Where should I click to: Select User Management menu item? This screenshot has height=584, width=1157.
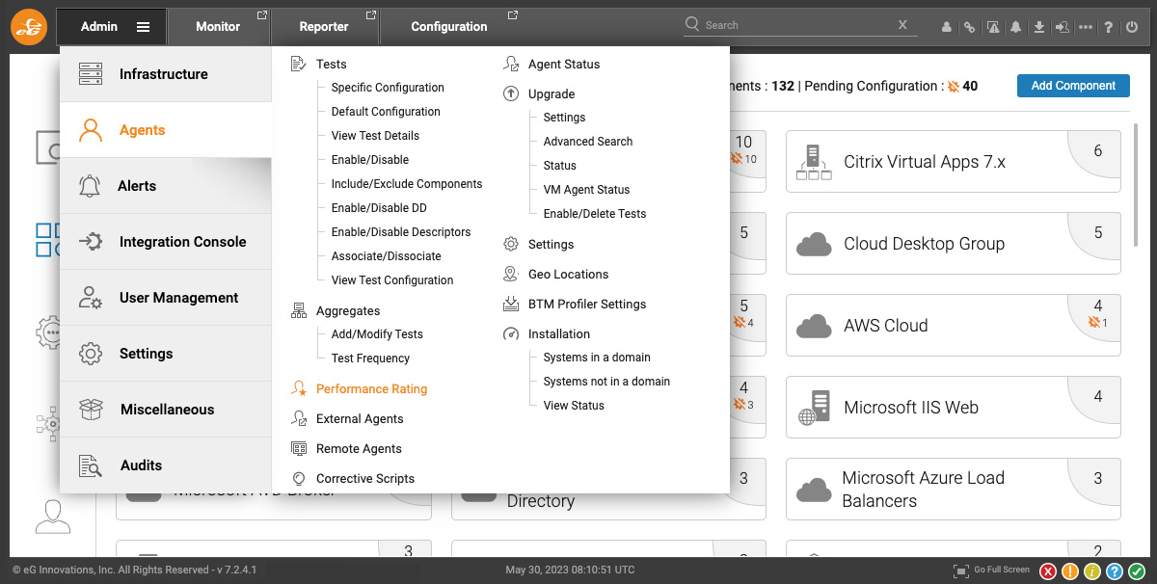point(165,298)
